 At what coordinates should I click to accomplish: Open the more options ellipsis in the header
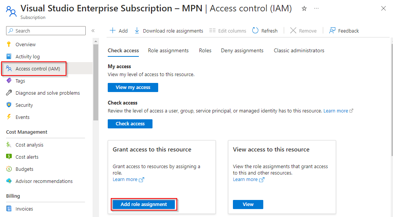click(316, 8)
